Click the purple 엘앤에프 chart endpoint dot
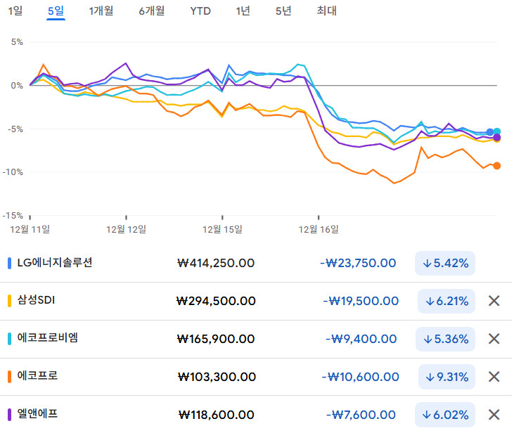The height and width of the screenshot is (433, 521). pyautogui.click(x=497, y=137)
